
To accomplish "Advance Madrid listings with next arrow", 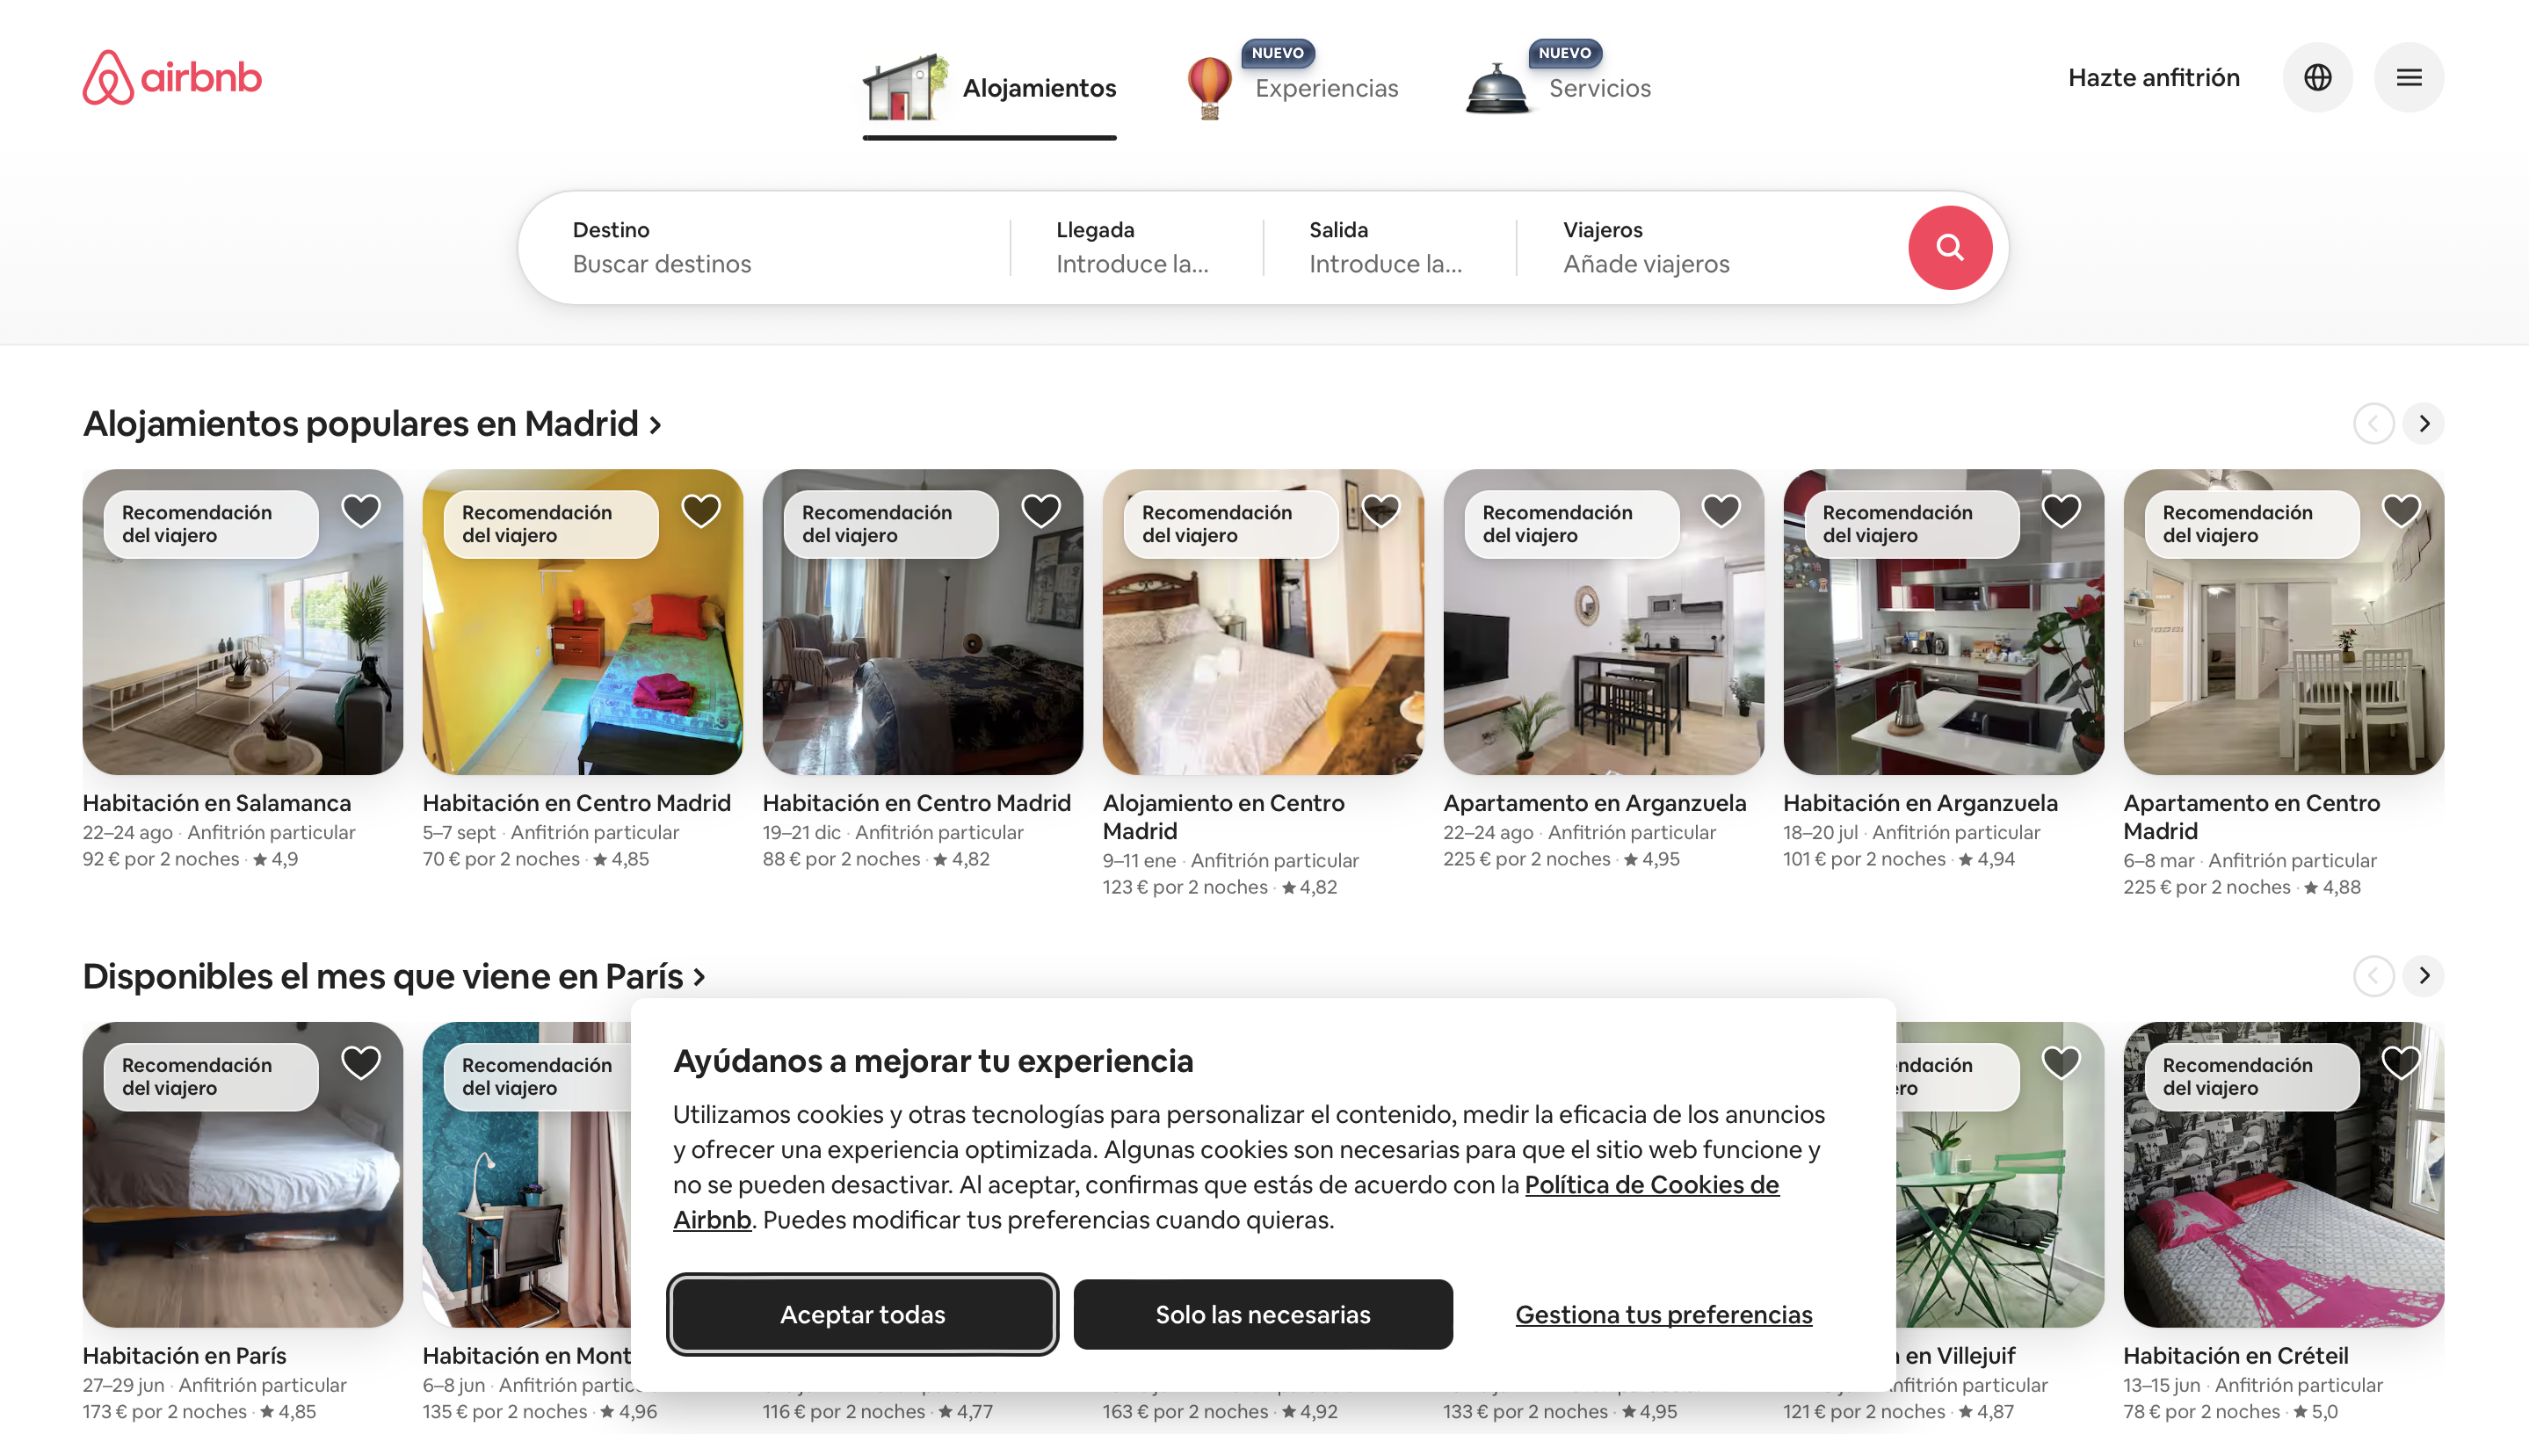I will (x=2424, y=424).
